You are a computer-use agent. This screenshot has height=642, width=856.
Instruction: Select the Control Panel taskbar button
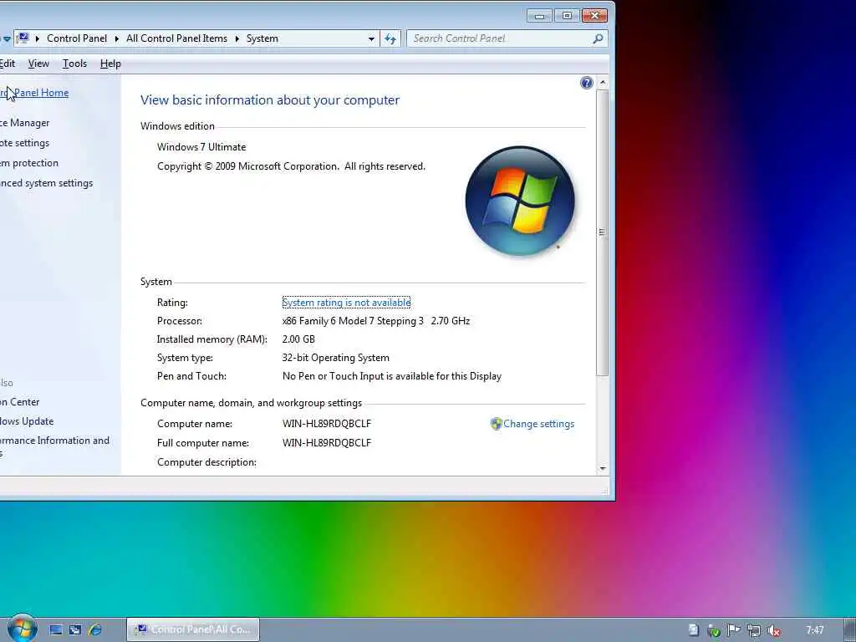point(193,629)
